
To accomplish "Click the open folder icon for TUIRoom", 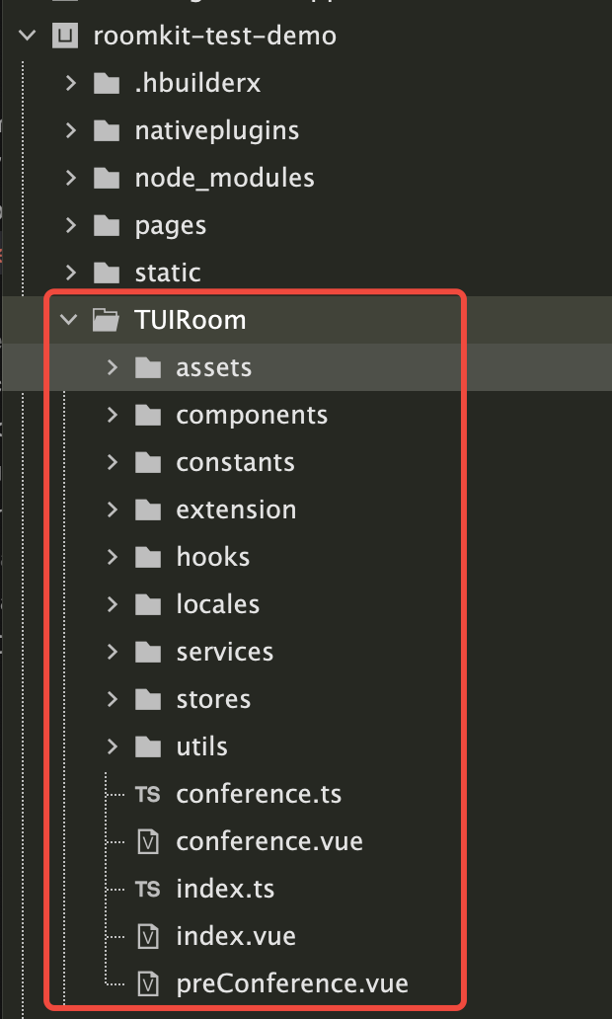I will pos(105,320).
